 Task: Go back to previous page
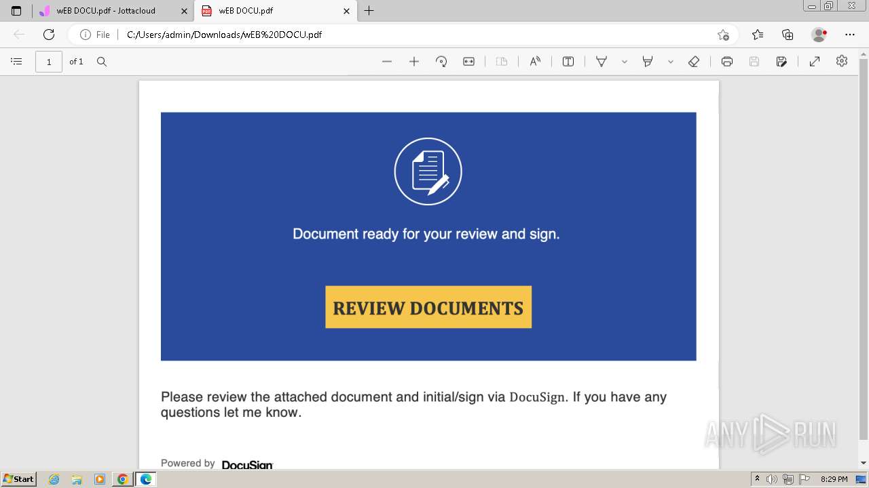pos(19,35)
